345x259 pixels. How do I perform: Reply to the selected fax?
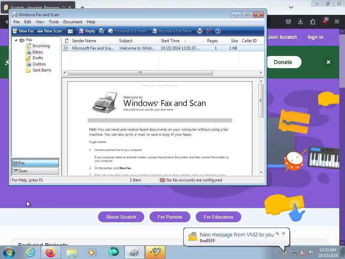(87, 31)
